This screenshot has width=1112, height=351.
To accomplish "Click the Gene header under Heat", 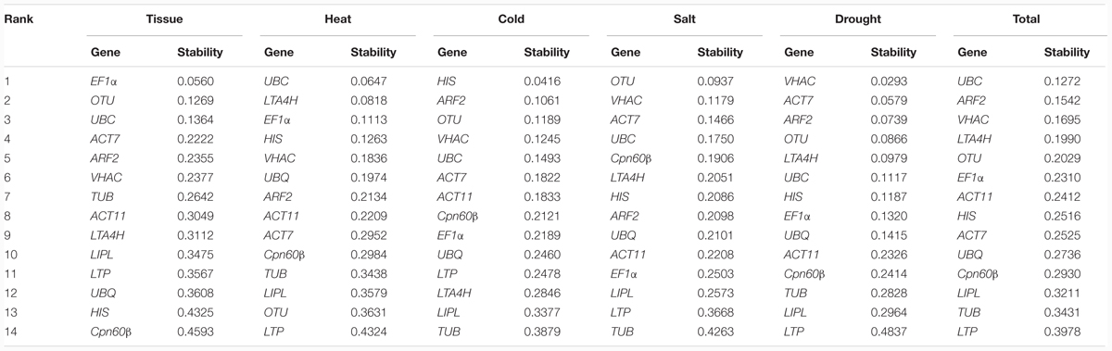I will pyautogui.click(x=278, y=53).
